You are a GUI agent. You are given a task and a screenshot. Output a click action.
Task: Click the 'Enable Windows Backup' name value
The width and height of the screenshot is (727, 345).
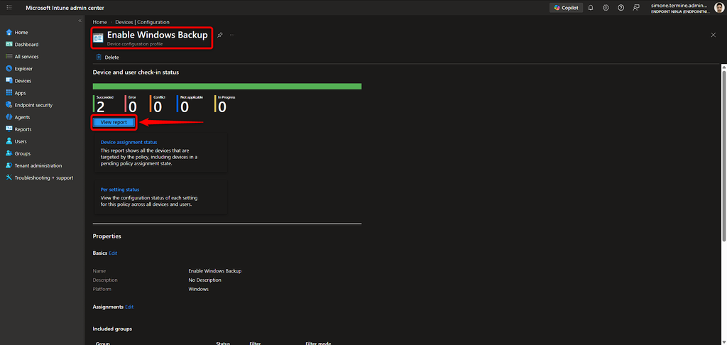tap(214, 270)
